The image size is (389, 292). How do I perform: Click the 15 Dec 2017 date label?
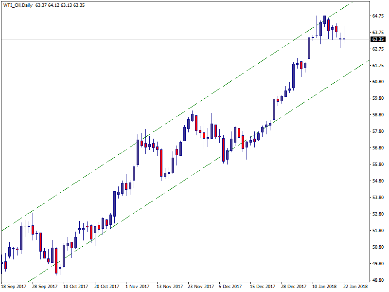[263, 287]
